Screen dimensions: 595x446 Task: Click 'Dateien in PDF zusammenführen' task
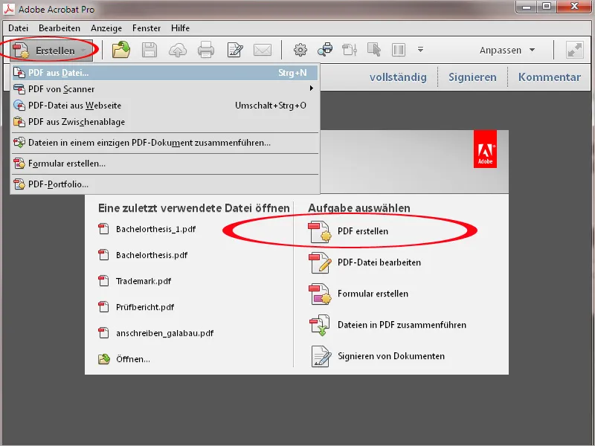point(402,325)
